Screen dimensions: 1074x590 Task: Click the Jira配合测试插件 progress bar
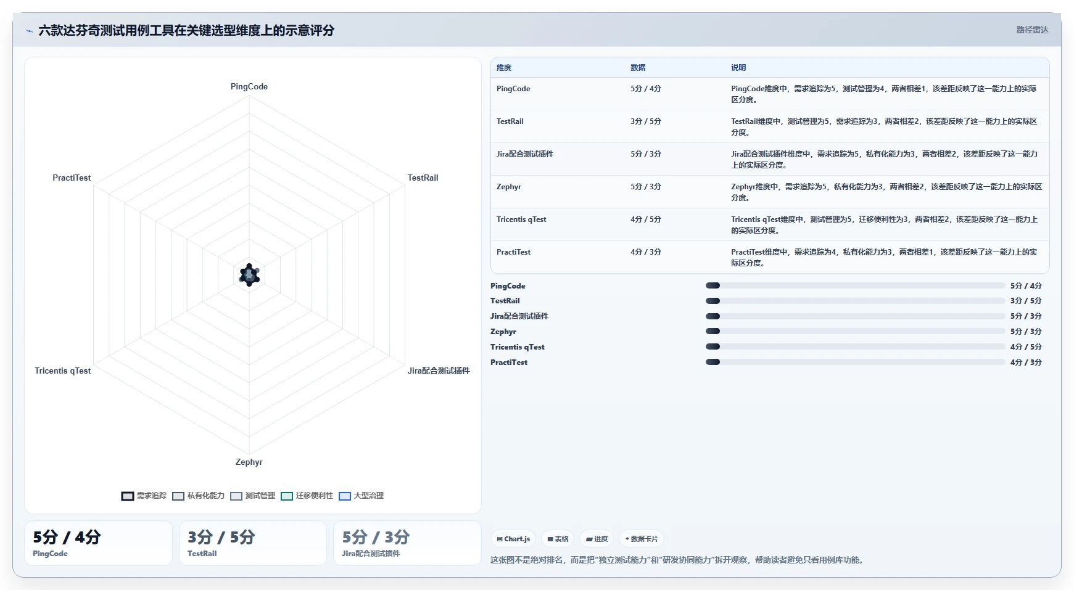pyautogui.click(x=855, y=316)
